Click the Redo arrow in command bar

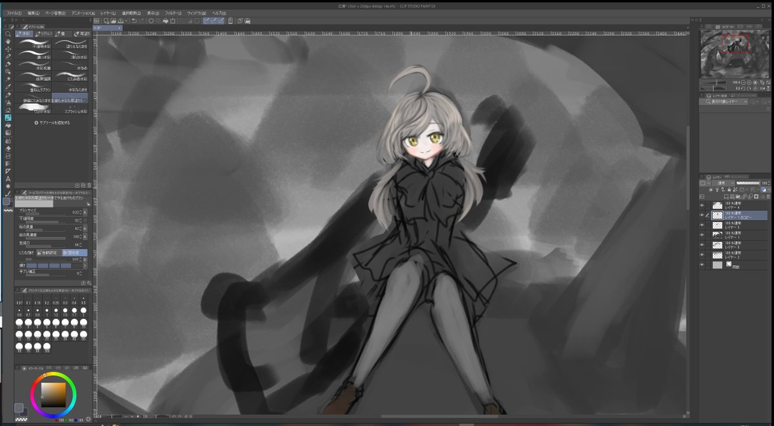142,21
